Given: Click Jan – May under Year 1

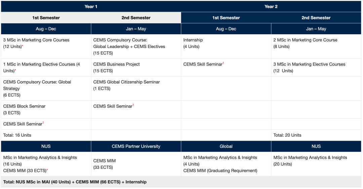Looking at the screenshot, I should pos(136,29).
